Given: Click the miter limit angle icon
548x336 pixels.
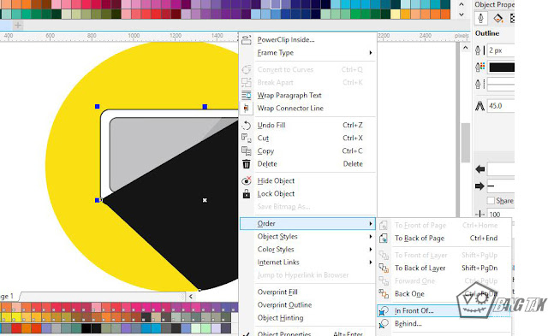Looking at the screenshot, I should pyautogui.click(x=479, y=106).
